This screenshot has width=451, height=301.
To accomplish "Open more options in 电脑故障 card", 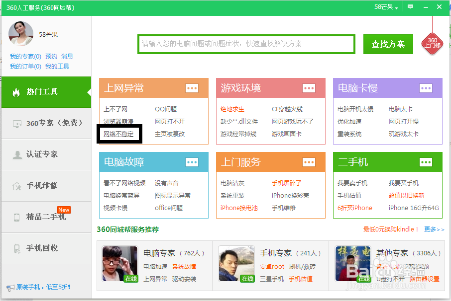I will coord(192,162).
